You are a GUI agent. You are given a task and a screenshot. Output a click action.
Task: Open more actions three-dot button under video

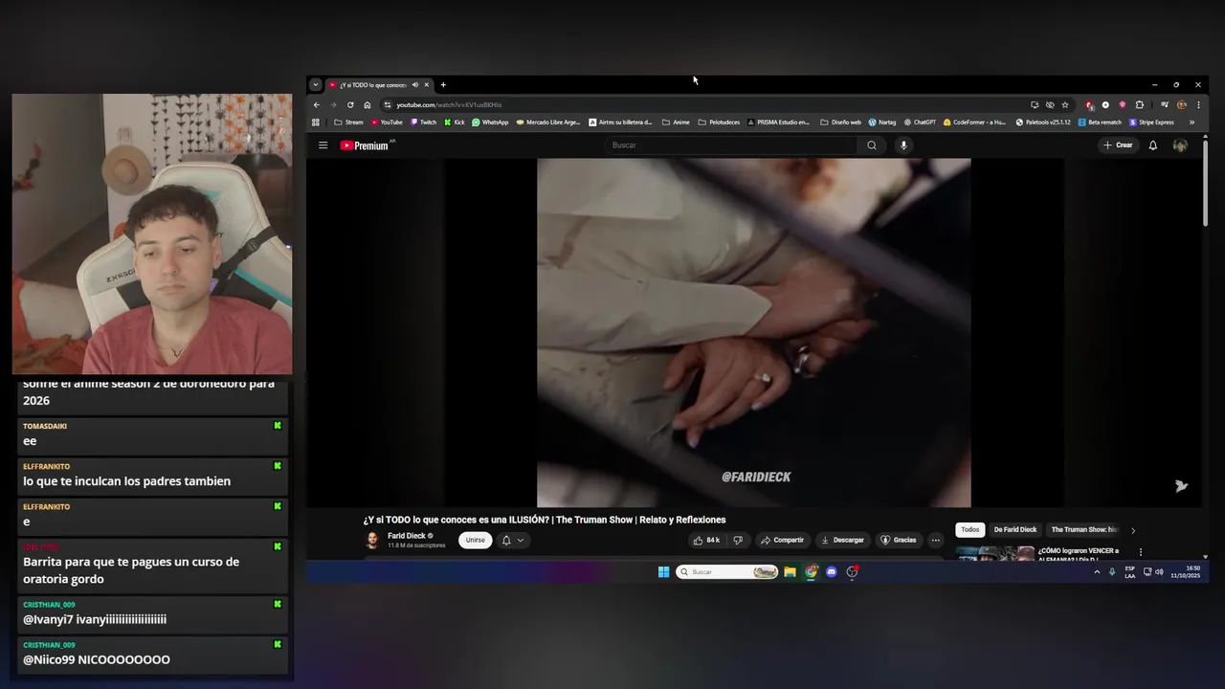click(935, 541)
